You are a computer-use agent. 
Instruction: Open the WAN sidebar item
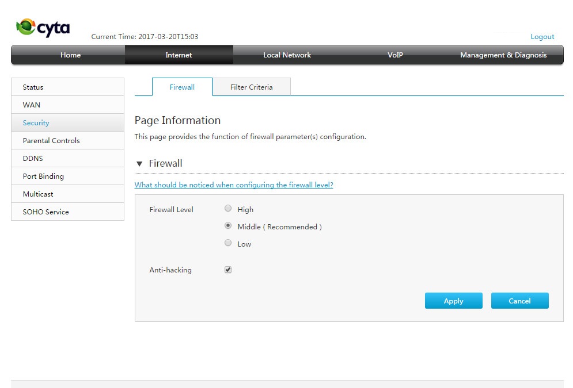(x=67, y=105)
